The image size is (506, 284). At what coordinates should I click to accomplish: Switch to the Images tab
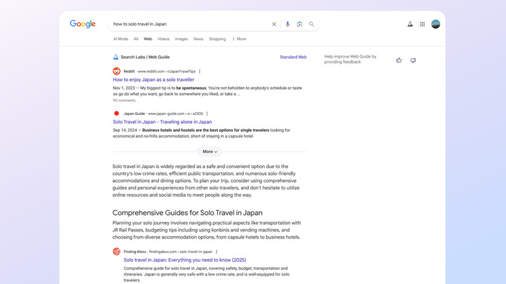(182, 39)
